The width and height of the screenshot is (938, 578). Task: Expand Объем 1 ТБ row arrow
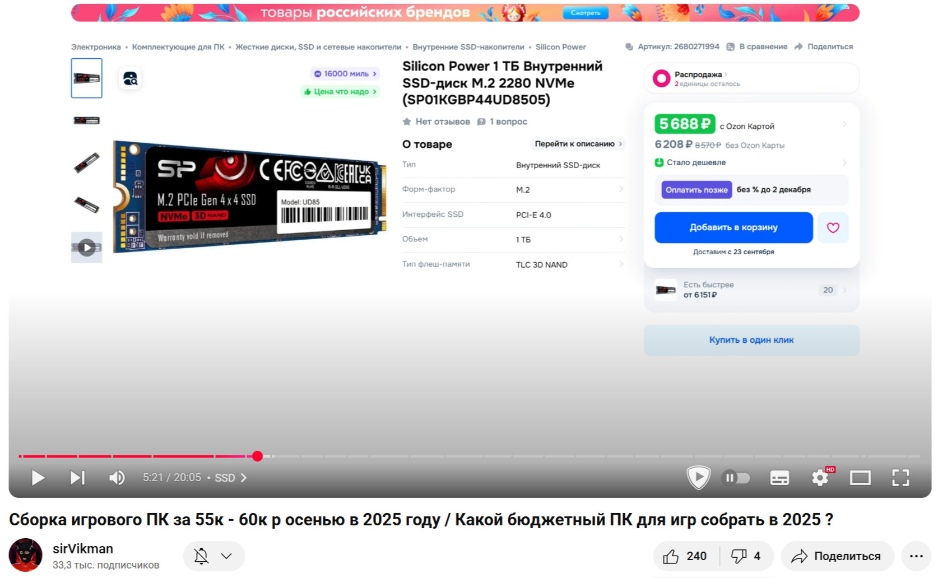[x=621, y=239]
